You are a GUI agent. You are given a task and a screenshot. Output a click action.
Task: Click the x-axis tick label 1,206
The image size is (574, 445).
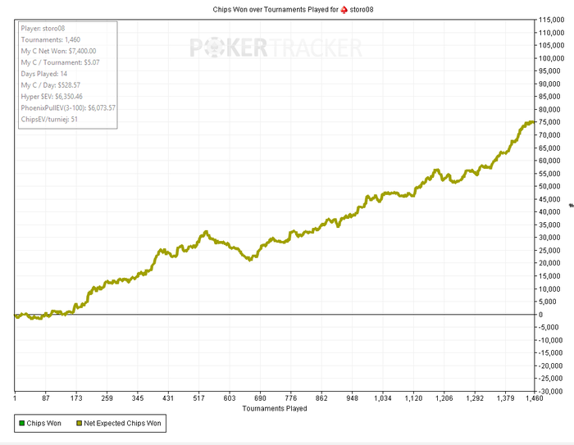444,397
